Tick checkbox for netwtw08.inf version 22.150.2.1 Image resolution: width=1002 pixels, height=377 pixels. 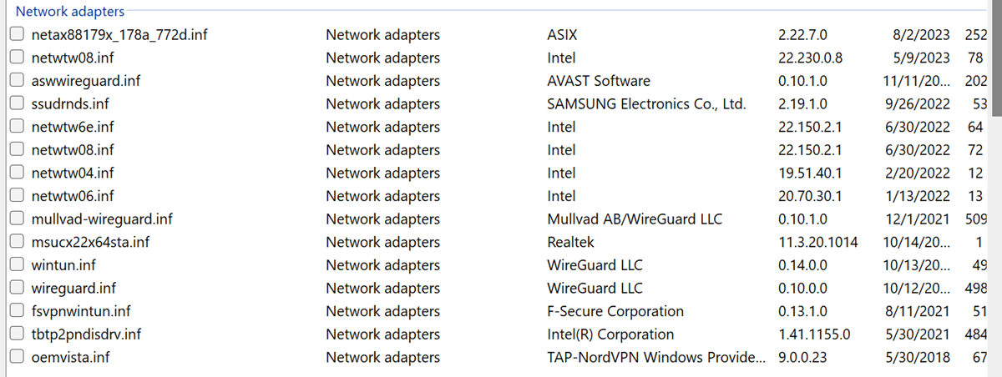[17, 150]
